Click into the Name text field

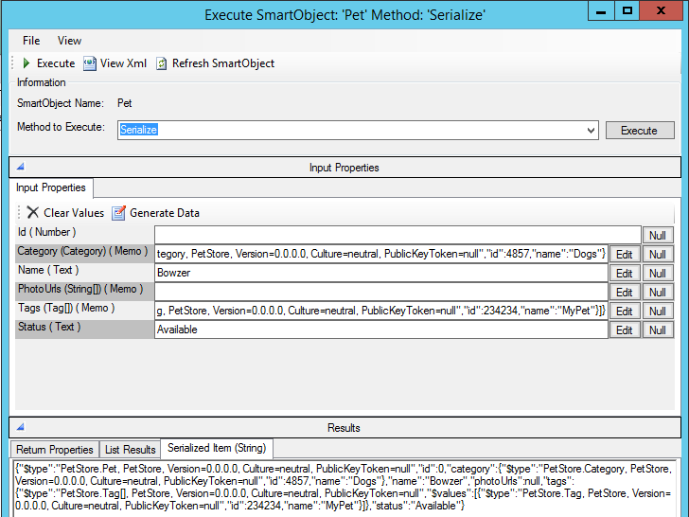pyautogui.click(x=380, y=273)
